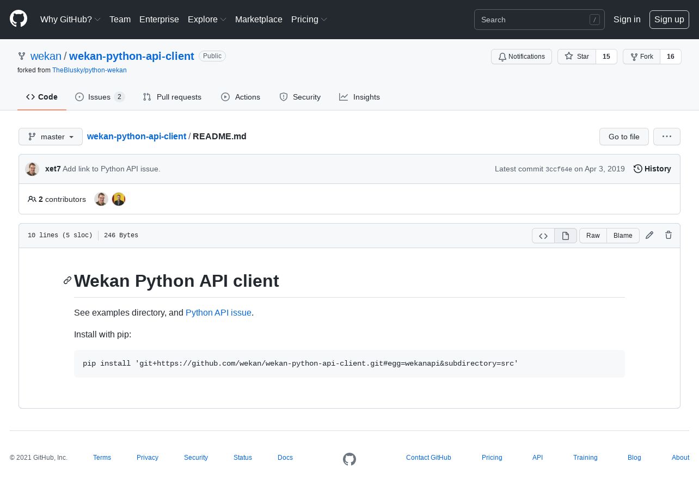Screen dimensions: 699x493
Task: Switch to the Code tab
Action: 42,97
